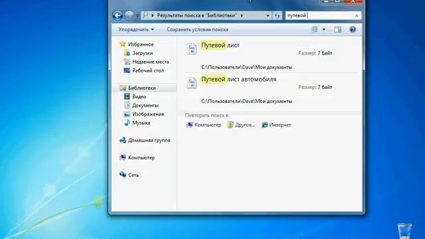Screen dimensions: 425x239
Task: Click the Библиотеки icon
Action: click(123, 88)
